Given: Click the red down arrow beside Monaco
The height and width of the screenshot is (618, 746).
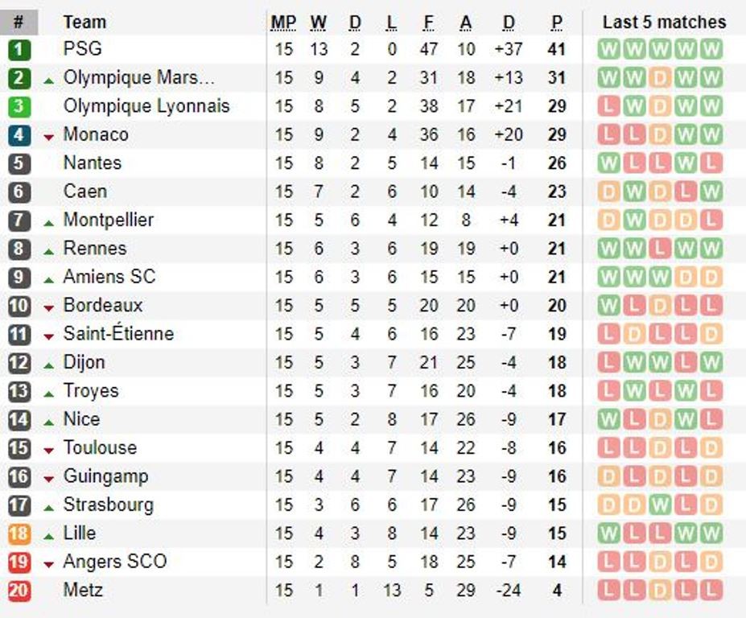Looking at the screenshot, I should click(x=49, y=138).
